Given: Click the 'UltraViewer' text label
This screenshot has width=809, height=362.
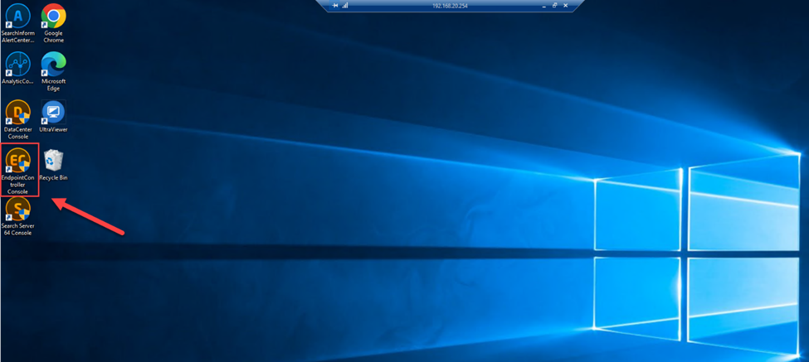Looking at the screenshot, I should (x=53, y=130).
